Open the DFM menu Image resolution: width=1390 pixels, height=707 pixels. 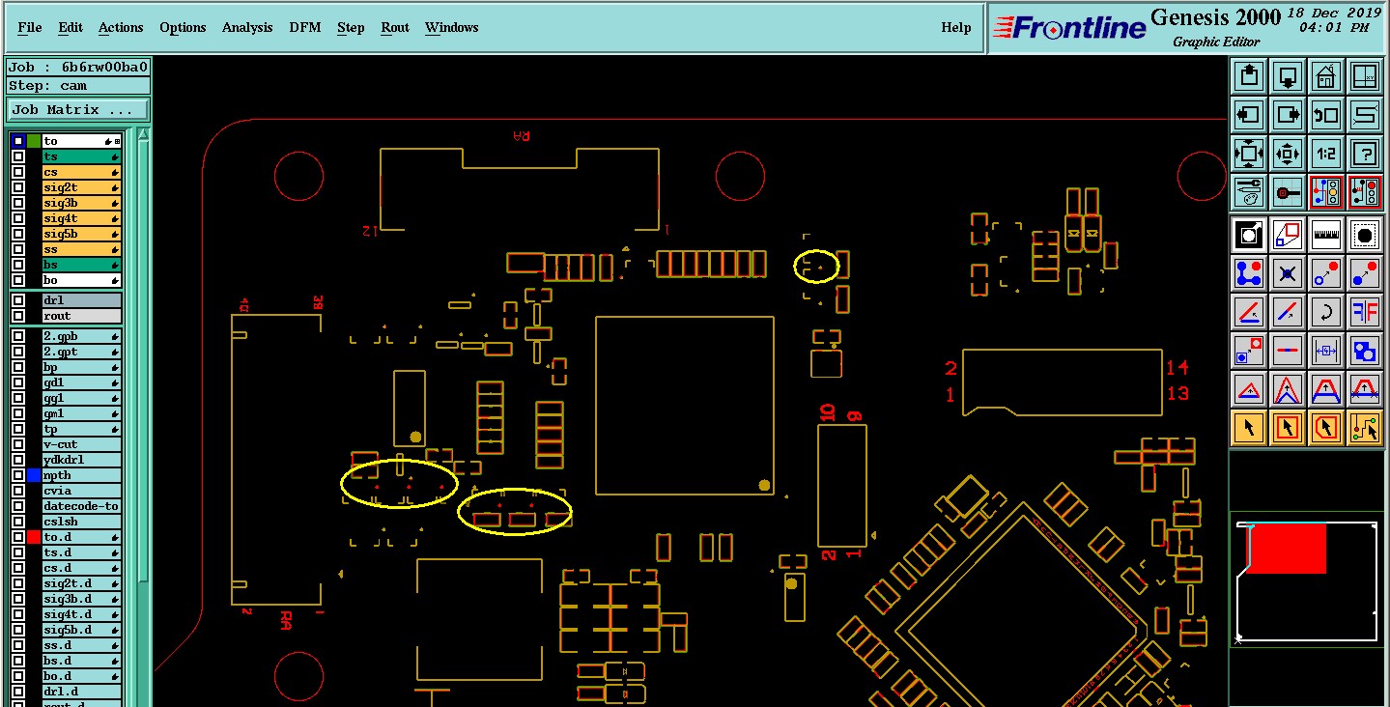(305, 27)
